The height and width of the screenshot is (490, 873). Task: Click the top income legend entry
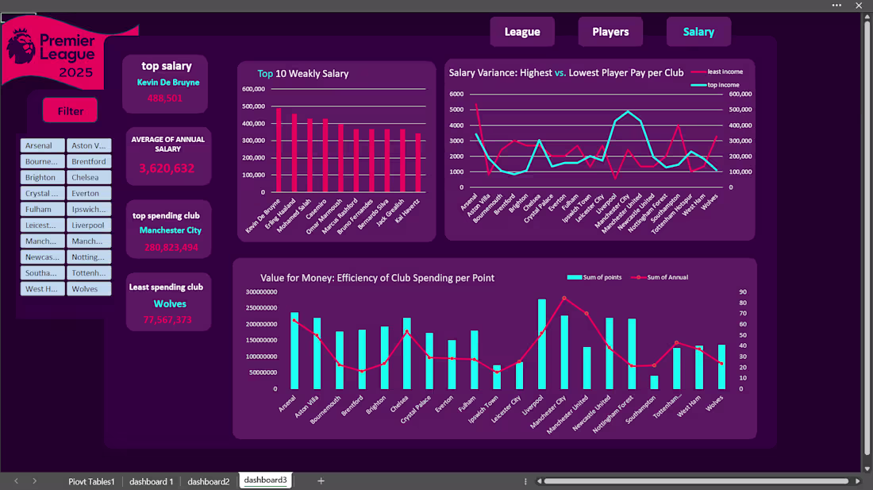pos(715,85)
